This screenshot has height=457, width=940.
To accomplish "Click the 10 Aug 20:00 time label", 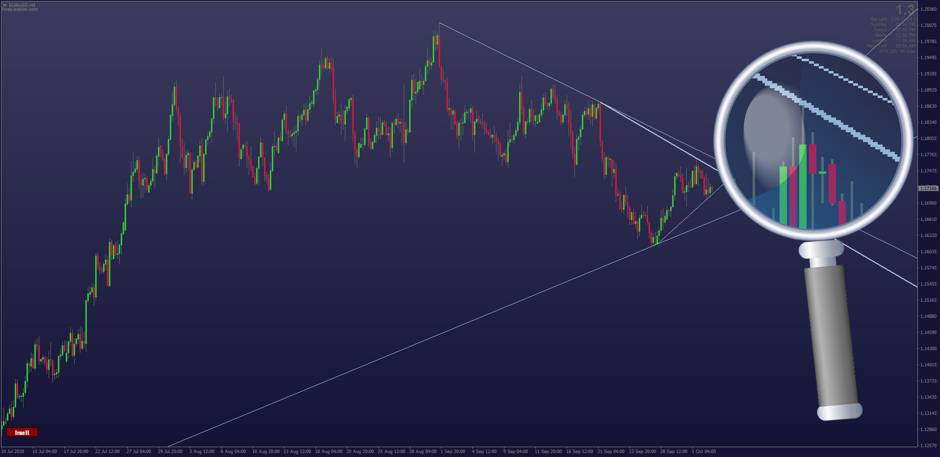I will (x=266, y=452).
